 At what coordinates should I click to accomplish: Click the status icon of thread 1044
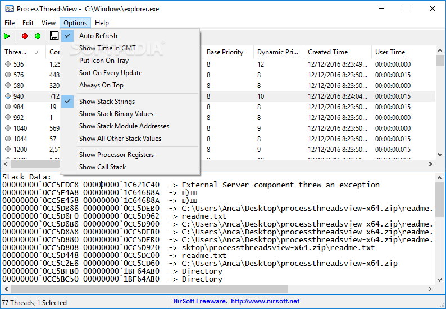click(8, 139)
